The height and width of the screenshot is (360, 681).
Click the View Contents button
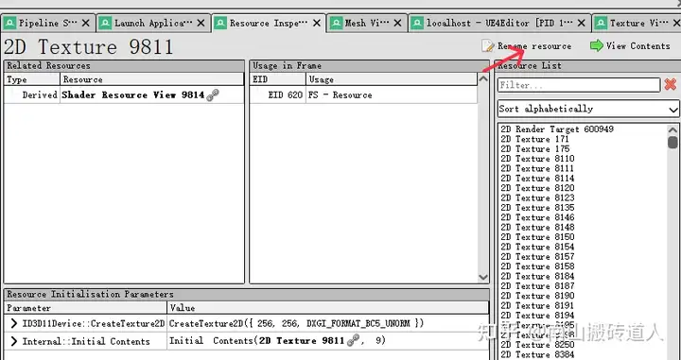(x=630, y=45)
